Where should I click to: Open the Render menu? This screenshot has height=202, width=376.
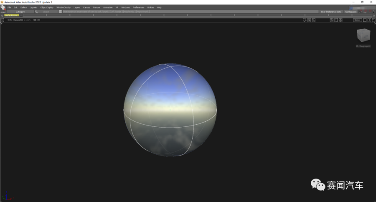coord(97,8)
